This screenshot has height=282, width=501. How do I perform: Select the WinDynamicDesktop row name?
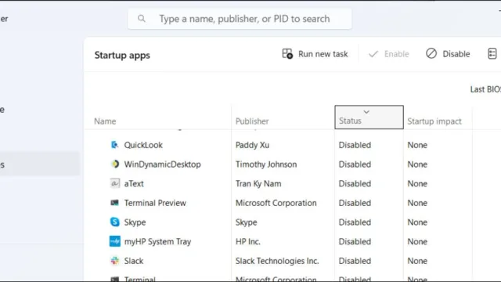pos(162,164)
